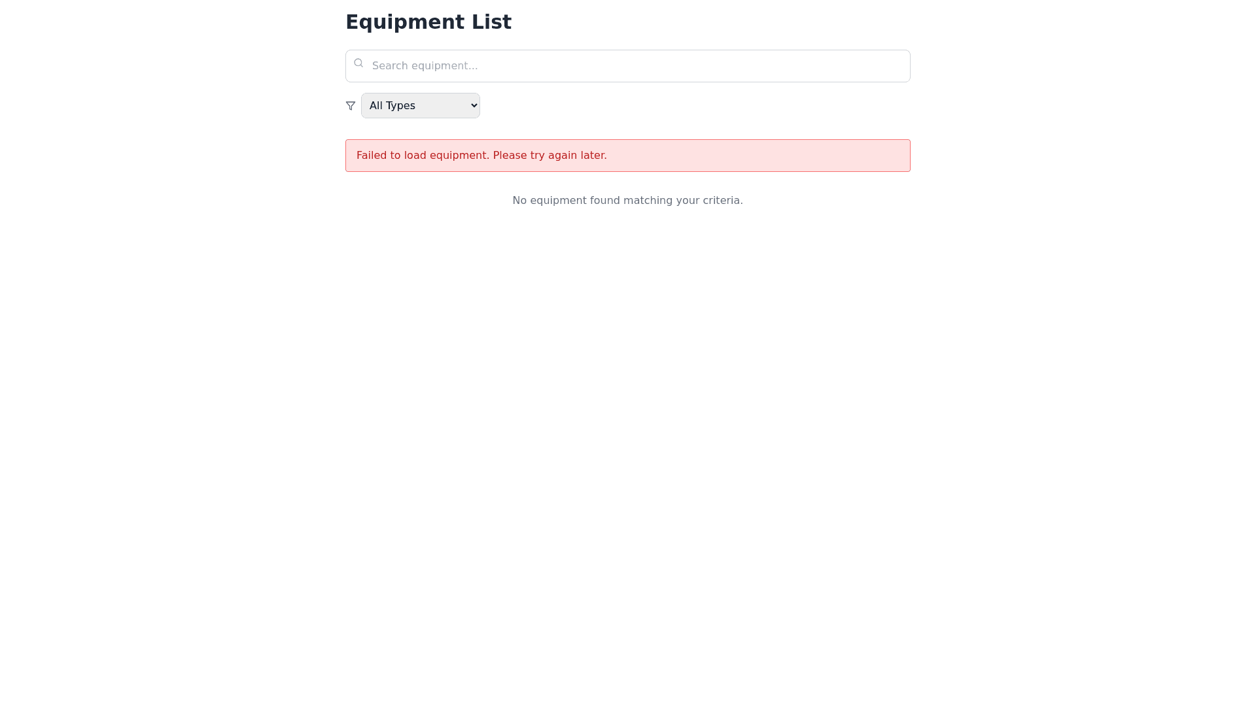The width and height of the screenshot is (1256, 706).
Task: Click the word "Types" in filter dropdown
Action: click(x=400, y=106)
